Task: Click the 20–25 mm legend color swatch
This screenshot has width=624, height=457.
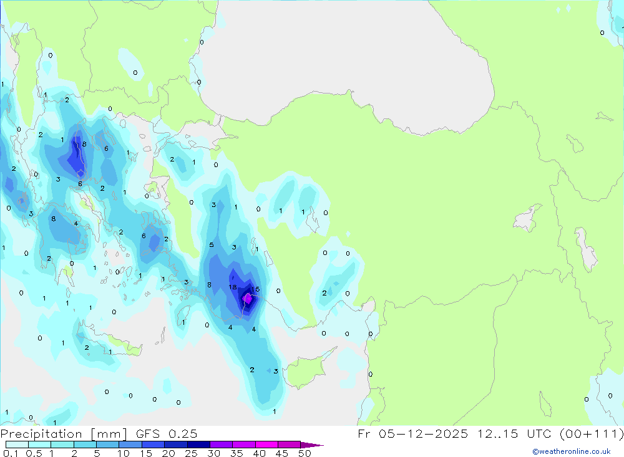Action: point(175,445)
